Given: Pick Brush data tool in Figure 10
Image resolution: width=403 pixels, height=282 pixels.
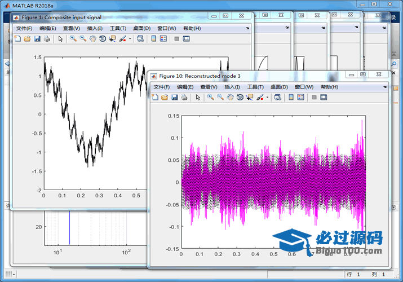Looking at the screenshot, I should click(260, 98).
